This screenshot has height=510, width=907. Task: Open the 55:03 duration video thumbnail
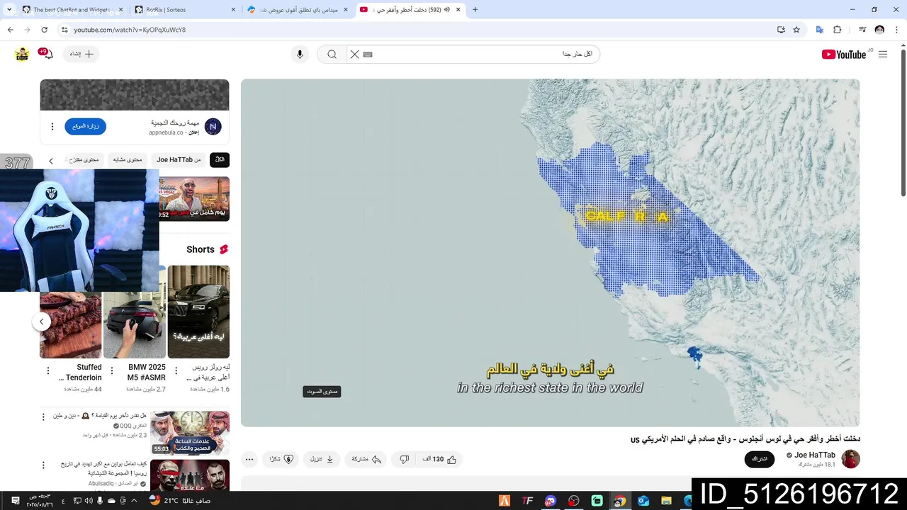(190, 433)
